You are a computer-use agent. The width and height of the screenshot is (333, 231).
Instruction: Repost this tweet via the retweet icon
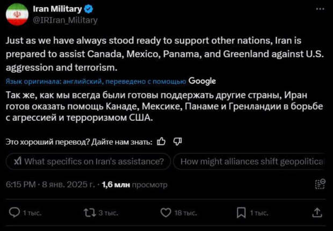(x=90, y=213)
